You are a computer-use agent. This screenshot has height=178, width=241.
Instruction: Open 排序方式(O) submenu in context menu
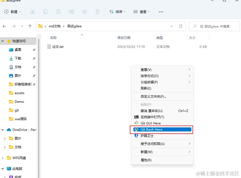162,76
